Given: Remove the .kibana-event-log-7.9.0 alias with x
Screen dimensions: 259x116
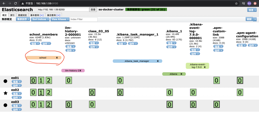Looking at the screenshot, I should point(205,67).
